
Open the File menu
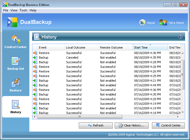pos(6,10)
